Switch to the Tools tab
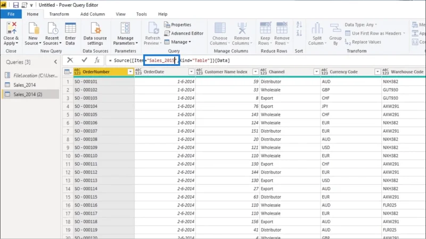426x239 pixels. coord(142,14)
